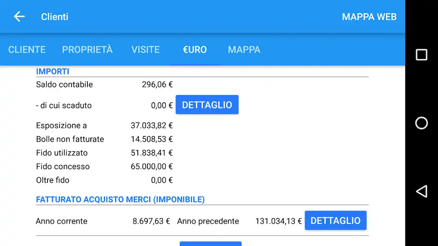Open DETTAGLIO for Anno precedente fatturato

(x=336, y=220)
